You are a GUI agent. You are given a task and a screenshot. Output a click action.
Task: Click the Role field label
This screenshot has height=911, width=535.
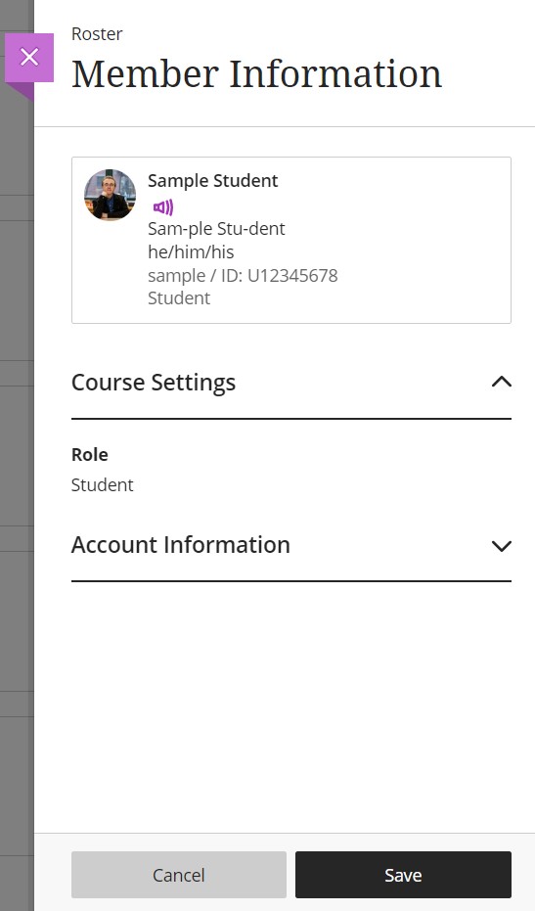89,454
